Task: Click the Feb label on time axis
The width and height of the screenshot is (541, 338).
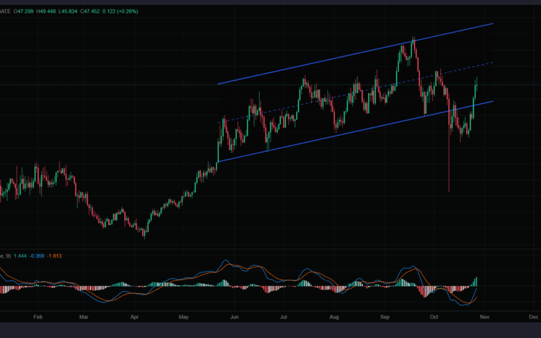Action: click(x=38, y=316)
